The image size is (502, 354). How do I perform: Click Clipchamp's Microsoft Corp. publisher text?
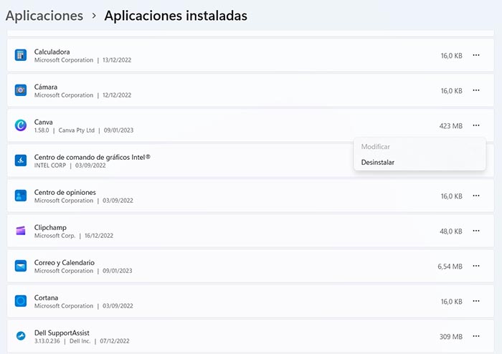pos(55,236)
